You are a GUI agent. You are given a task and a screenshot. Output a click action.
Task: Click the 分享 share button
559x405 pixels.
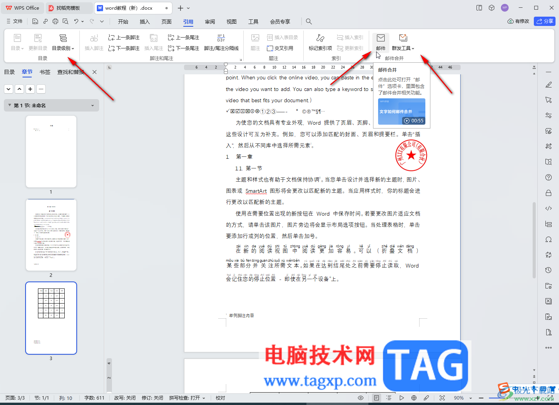545,21
